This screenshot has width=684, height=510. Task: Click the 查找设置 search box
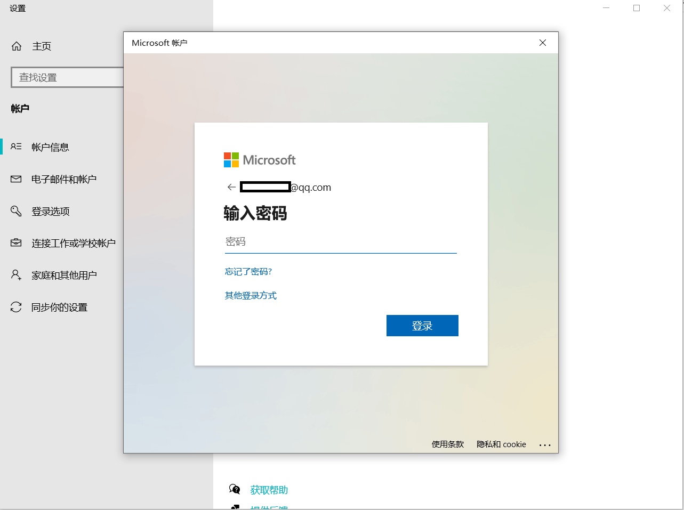click(67, 77)
